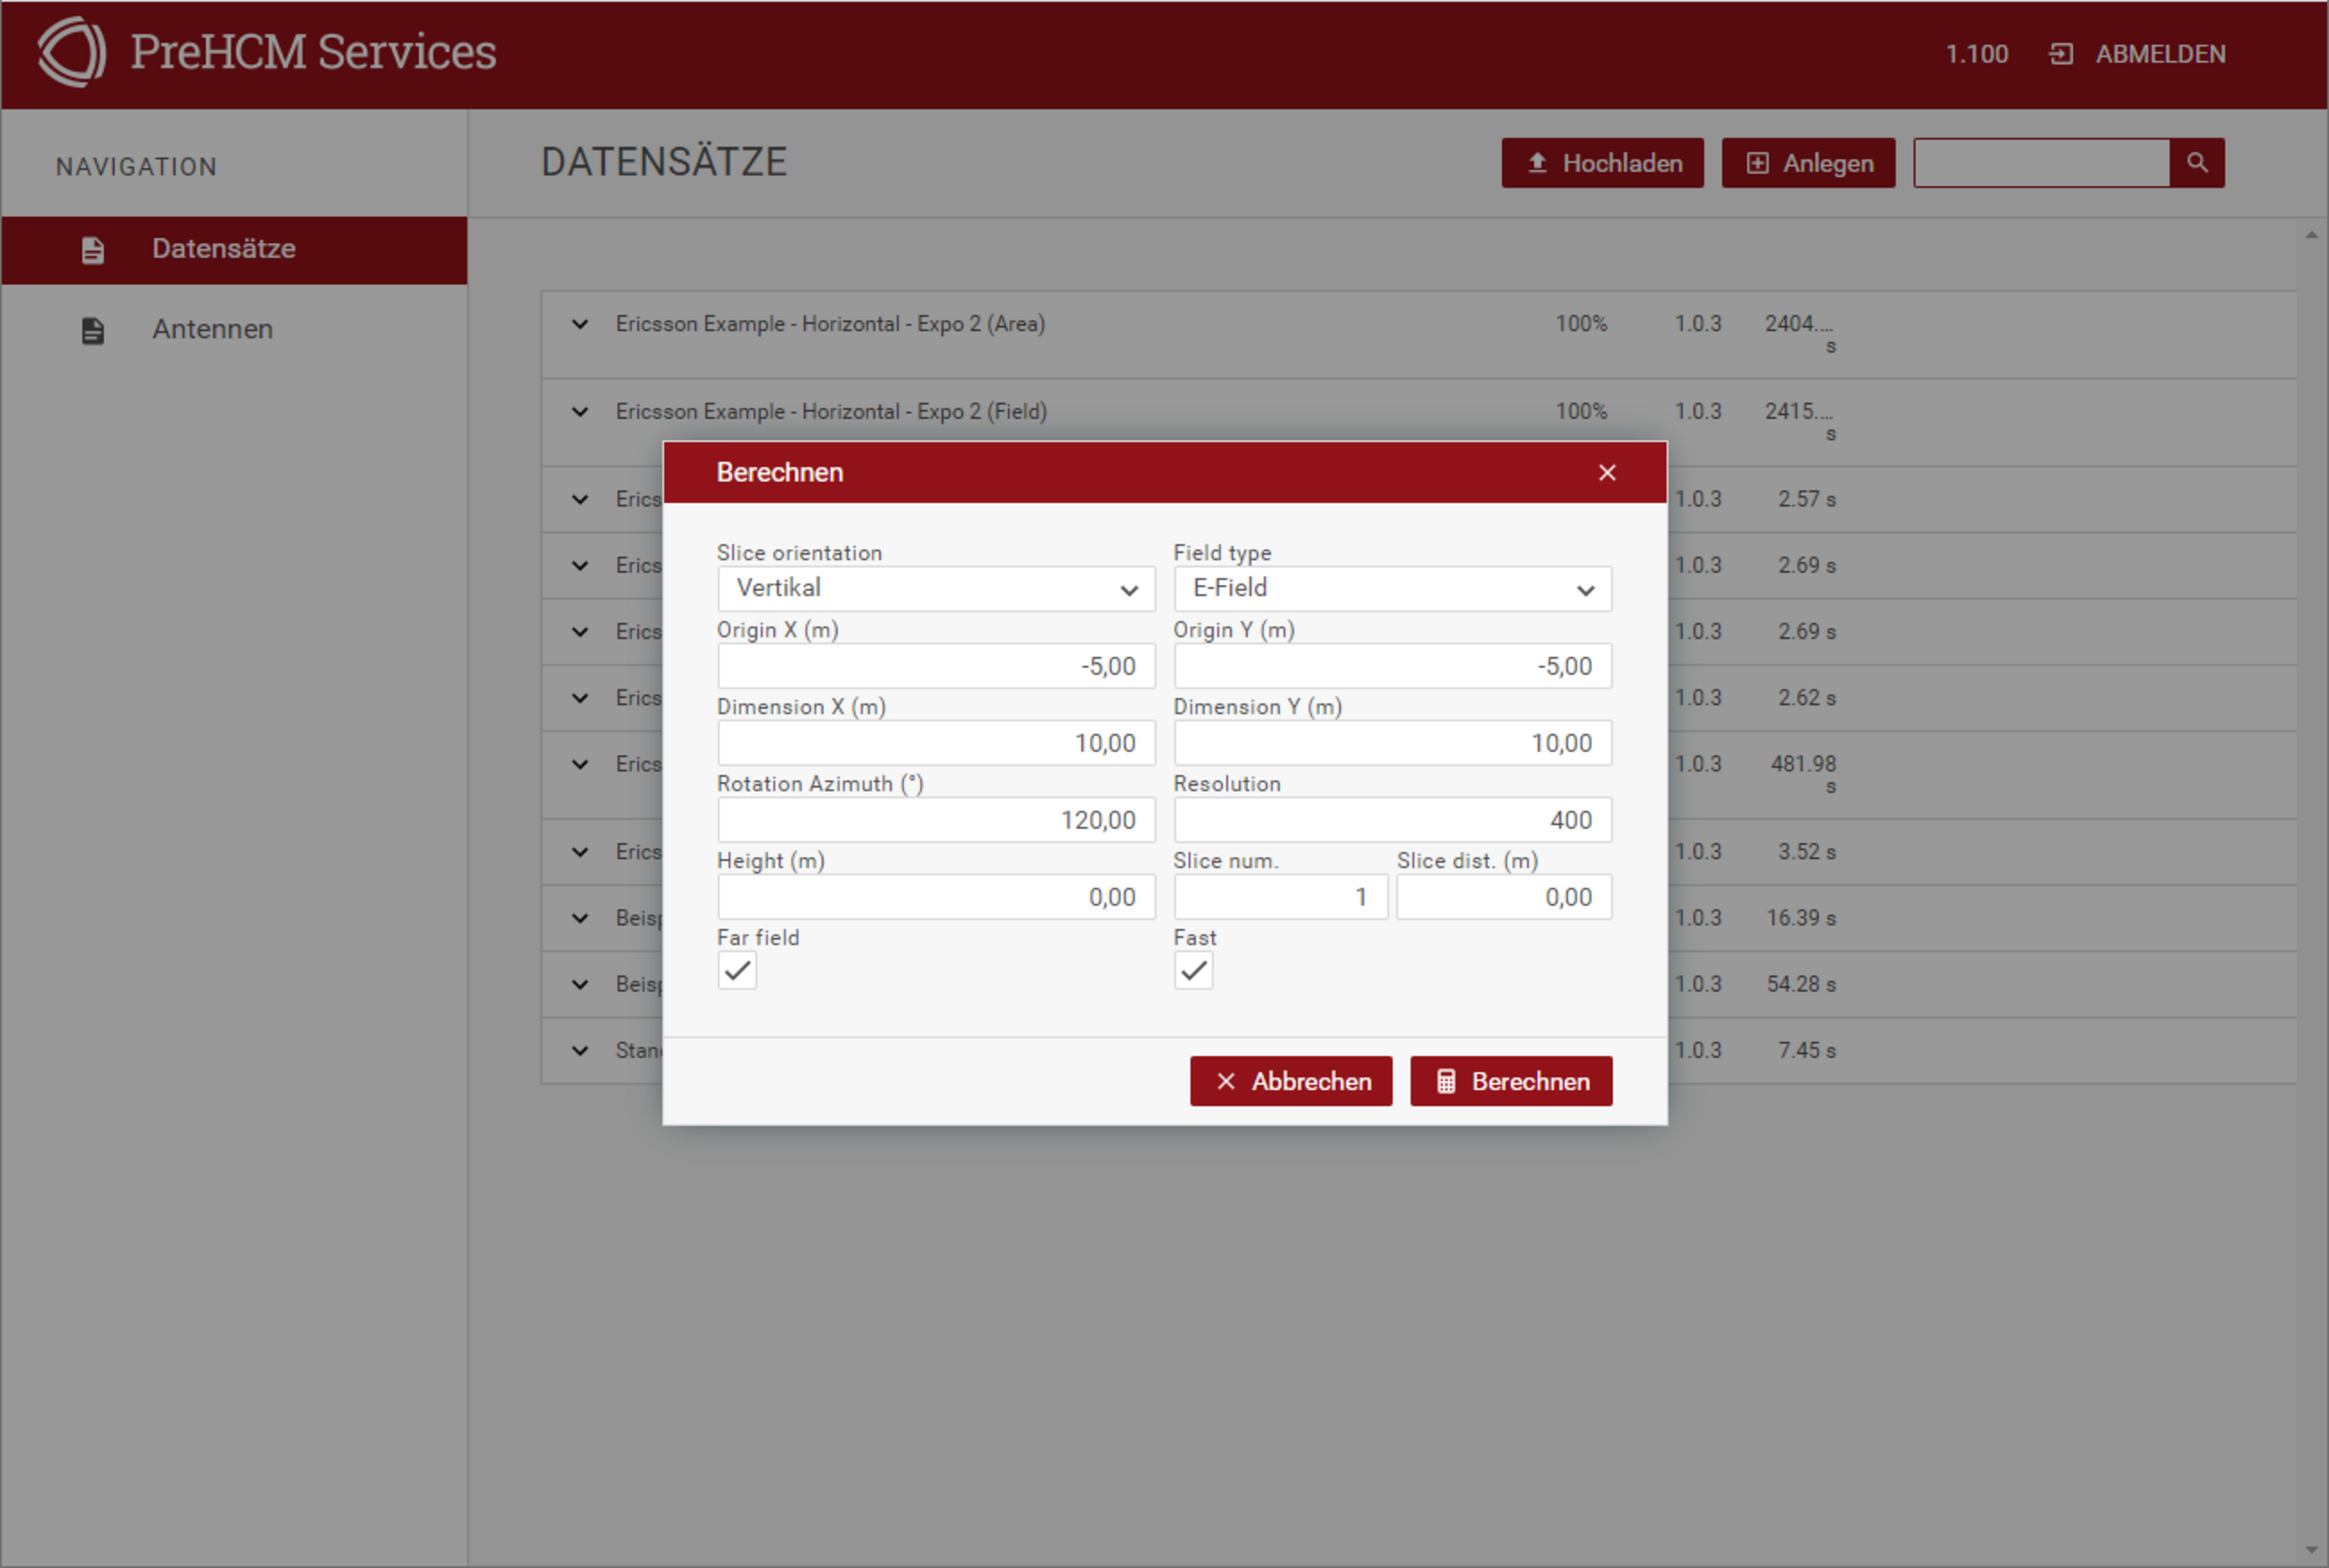This screenshot has width=2329, height=1568.
Task: Expand the row with 481.98 s duration
Action: [x=580, y=764]
